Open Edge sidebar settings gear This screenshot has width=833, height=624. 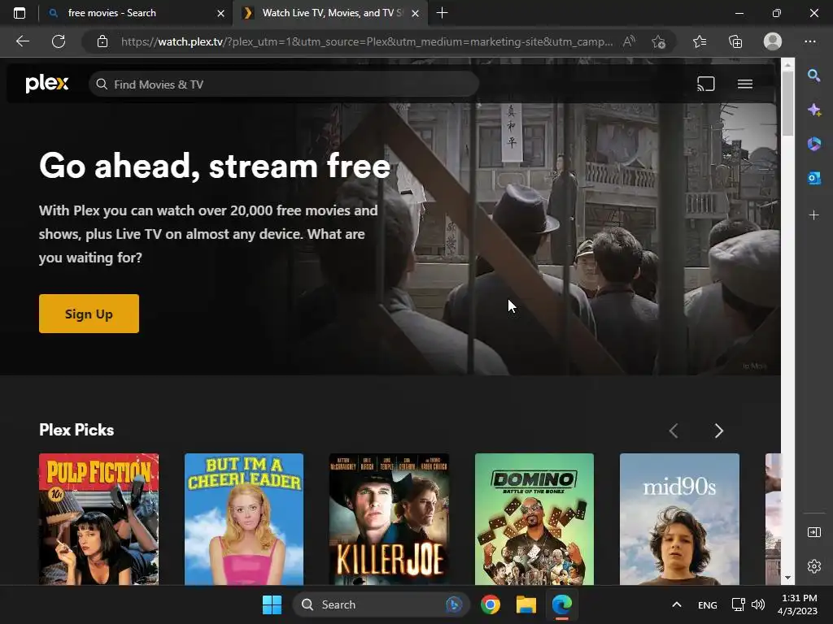813,566
